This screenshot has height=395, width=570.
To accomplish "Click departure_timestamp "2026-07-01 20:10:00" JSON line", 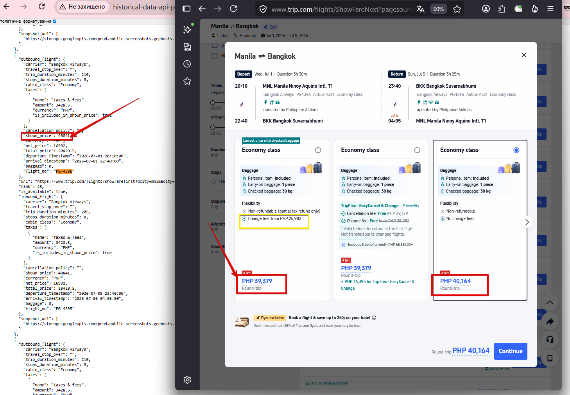I will (x=75, y=156).
